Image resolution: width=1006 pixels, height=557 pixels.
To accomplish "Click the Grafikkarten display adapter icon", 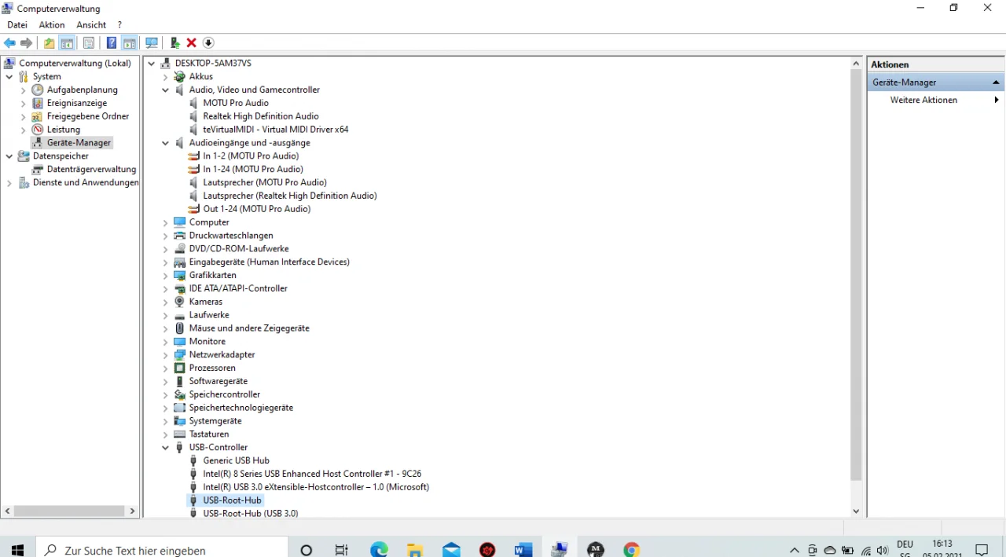I will (180, 275).
